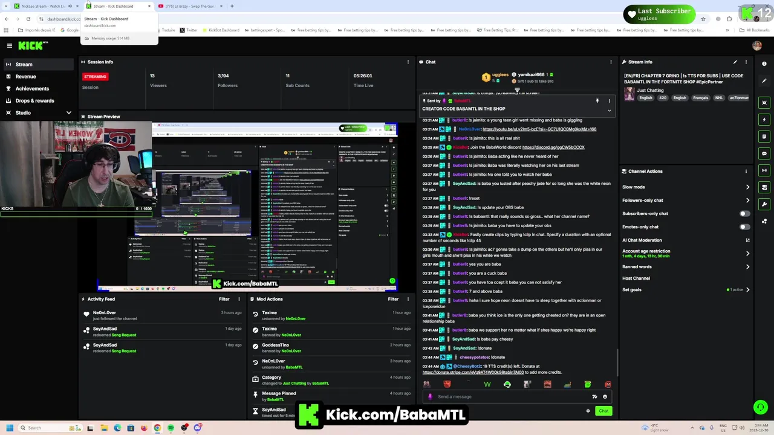The width and height of the screenshot is (774, 435).
Task: Open KickBot Dashboard bookmark
Action: 222,30
